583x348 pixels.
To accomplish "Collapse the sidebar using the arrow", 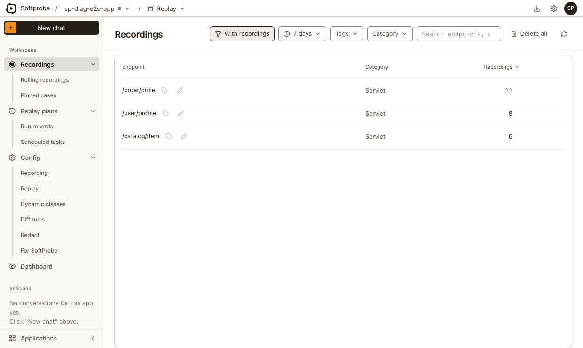I will point(93,338).
